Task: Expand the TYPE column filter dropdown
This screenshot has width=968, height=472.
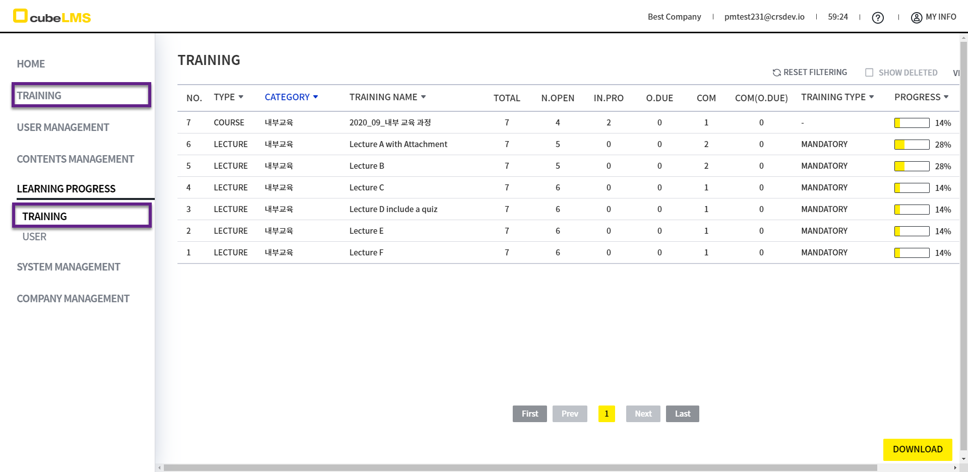Action: [x=241, y=97]
